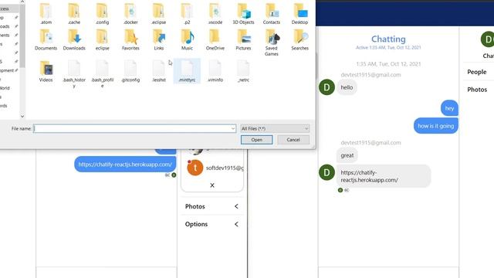Select the eclipse folder in second row
Viewport: 494px width, 278px height.
point(103,40)
